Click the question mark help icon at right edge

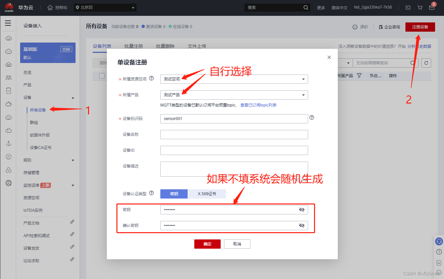439,252
